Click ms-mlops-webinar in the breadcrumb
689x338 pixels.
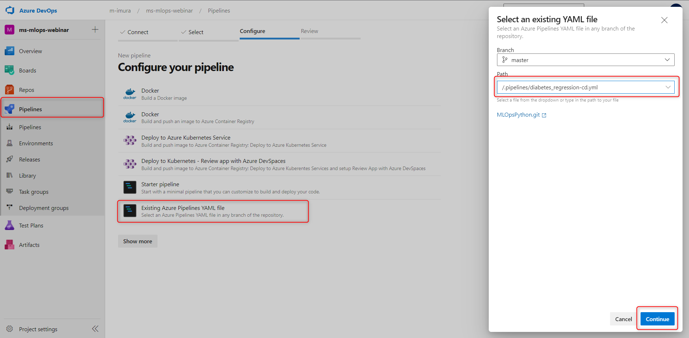coord(169,11)
